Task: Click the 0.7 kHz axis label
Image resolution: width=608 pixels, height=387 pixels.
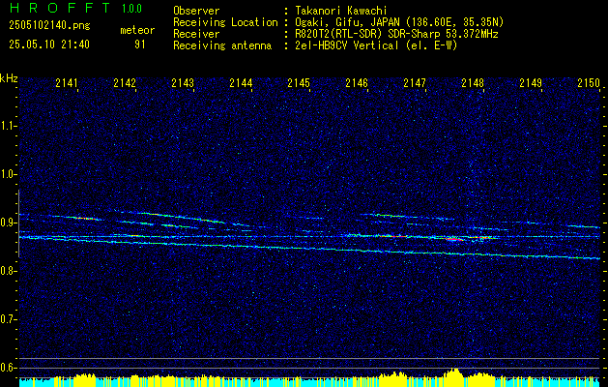Action: [x=8, y=319]
